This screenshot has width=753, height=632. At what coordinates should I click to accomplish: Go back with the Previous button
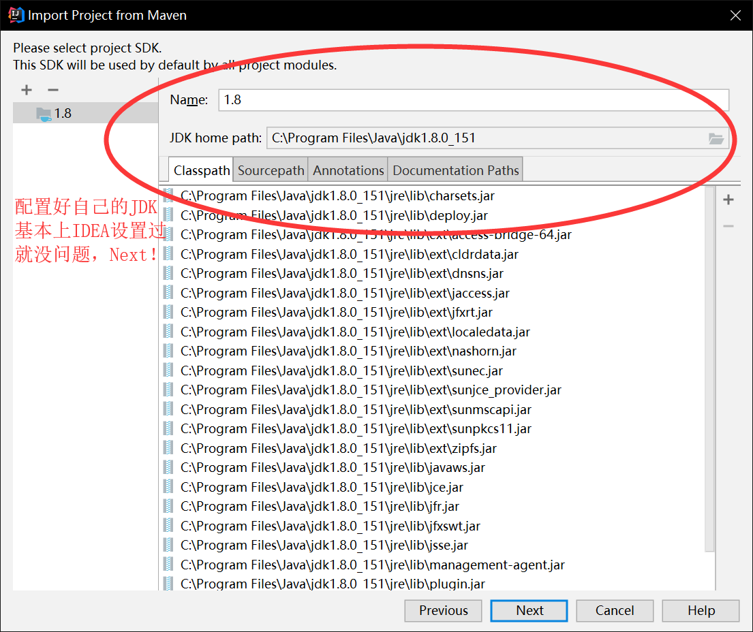point(443,610)
